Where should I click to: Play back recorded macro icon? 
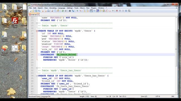[x=123, y=11]
